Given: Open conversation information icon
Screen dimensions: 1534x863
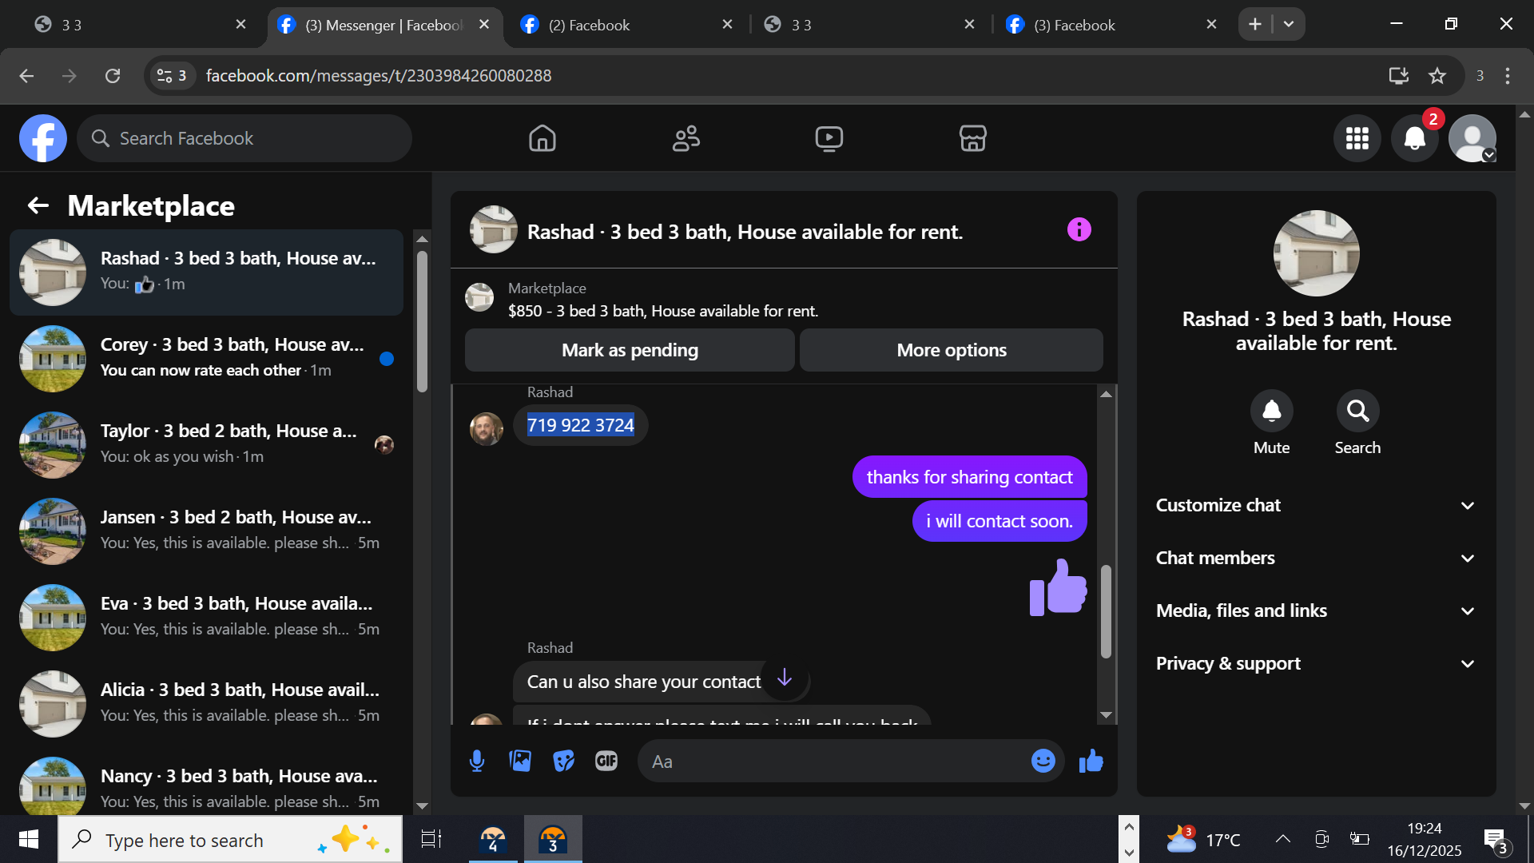Looking at the screenshot, I should coord(1079,230).
